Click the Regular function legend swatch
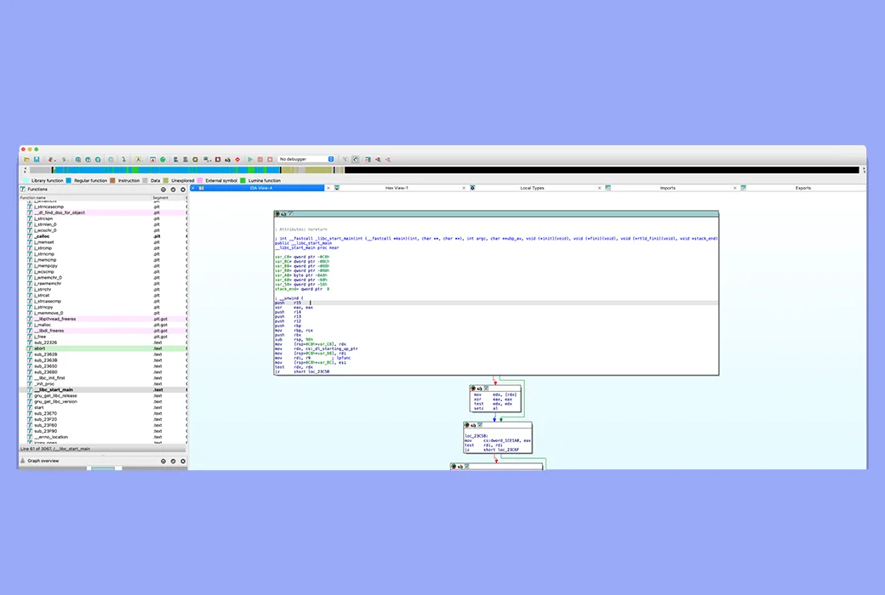Viewport: 885px width, 595px height. point(68,180)
